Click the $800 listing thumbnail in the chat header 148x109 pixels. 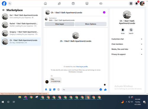pos(46,19)
